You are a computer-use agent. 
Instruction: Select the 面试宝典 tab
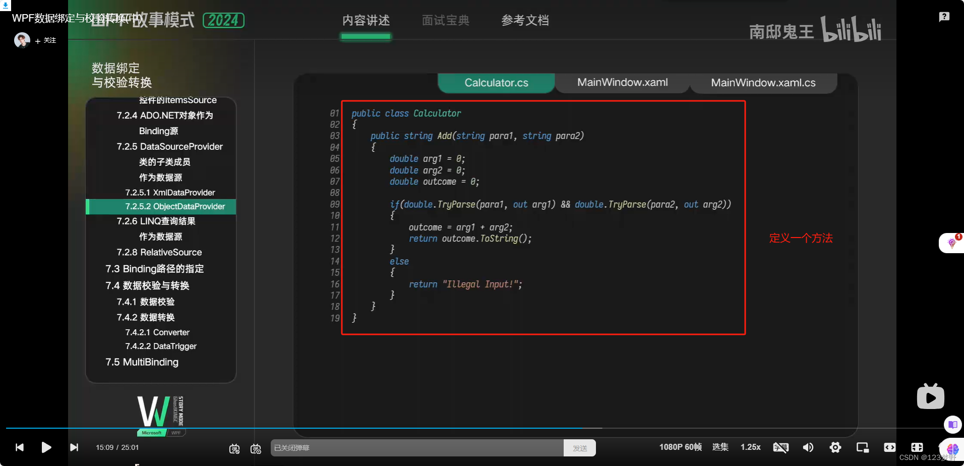click(x=446, y=21)
